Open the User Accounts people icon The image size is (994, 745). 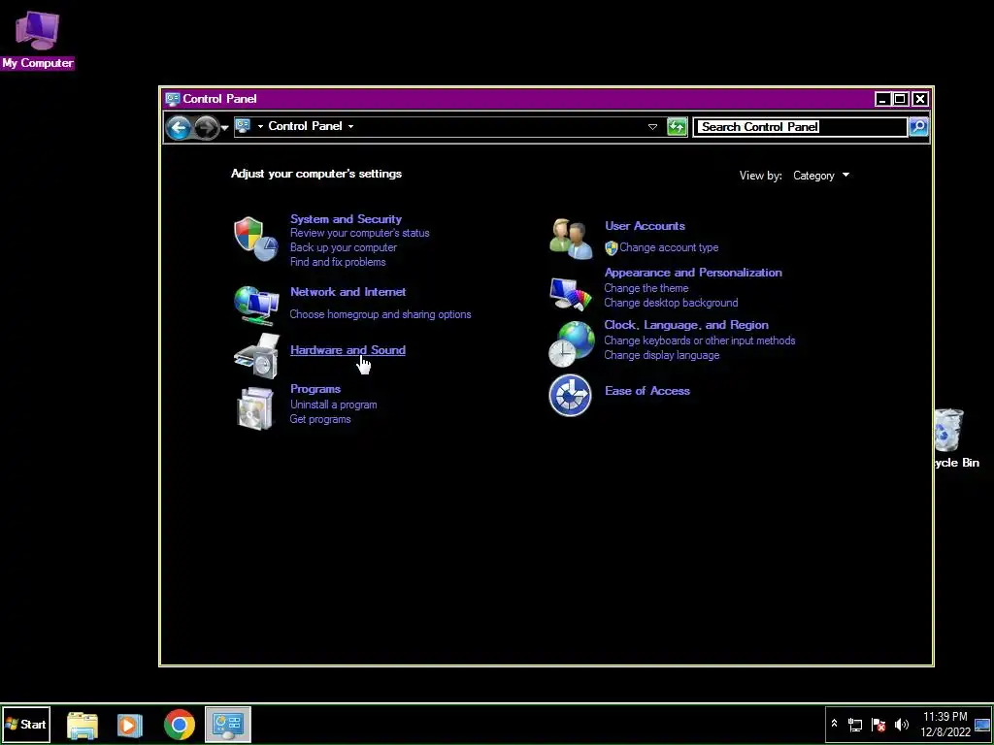tap(571, 239)
